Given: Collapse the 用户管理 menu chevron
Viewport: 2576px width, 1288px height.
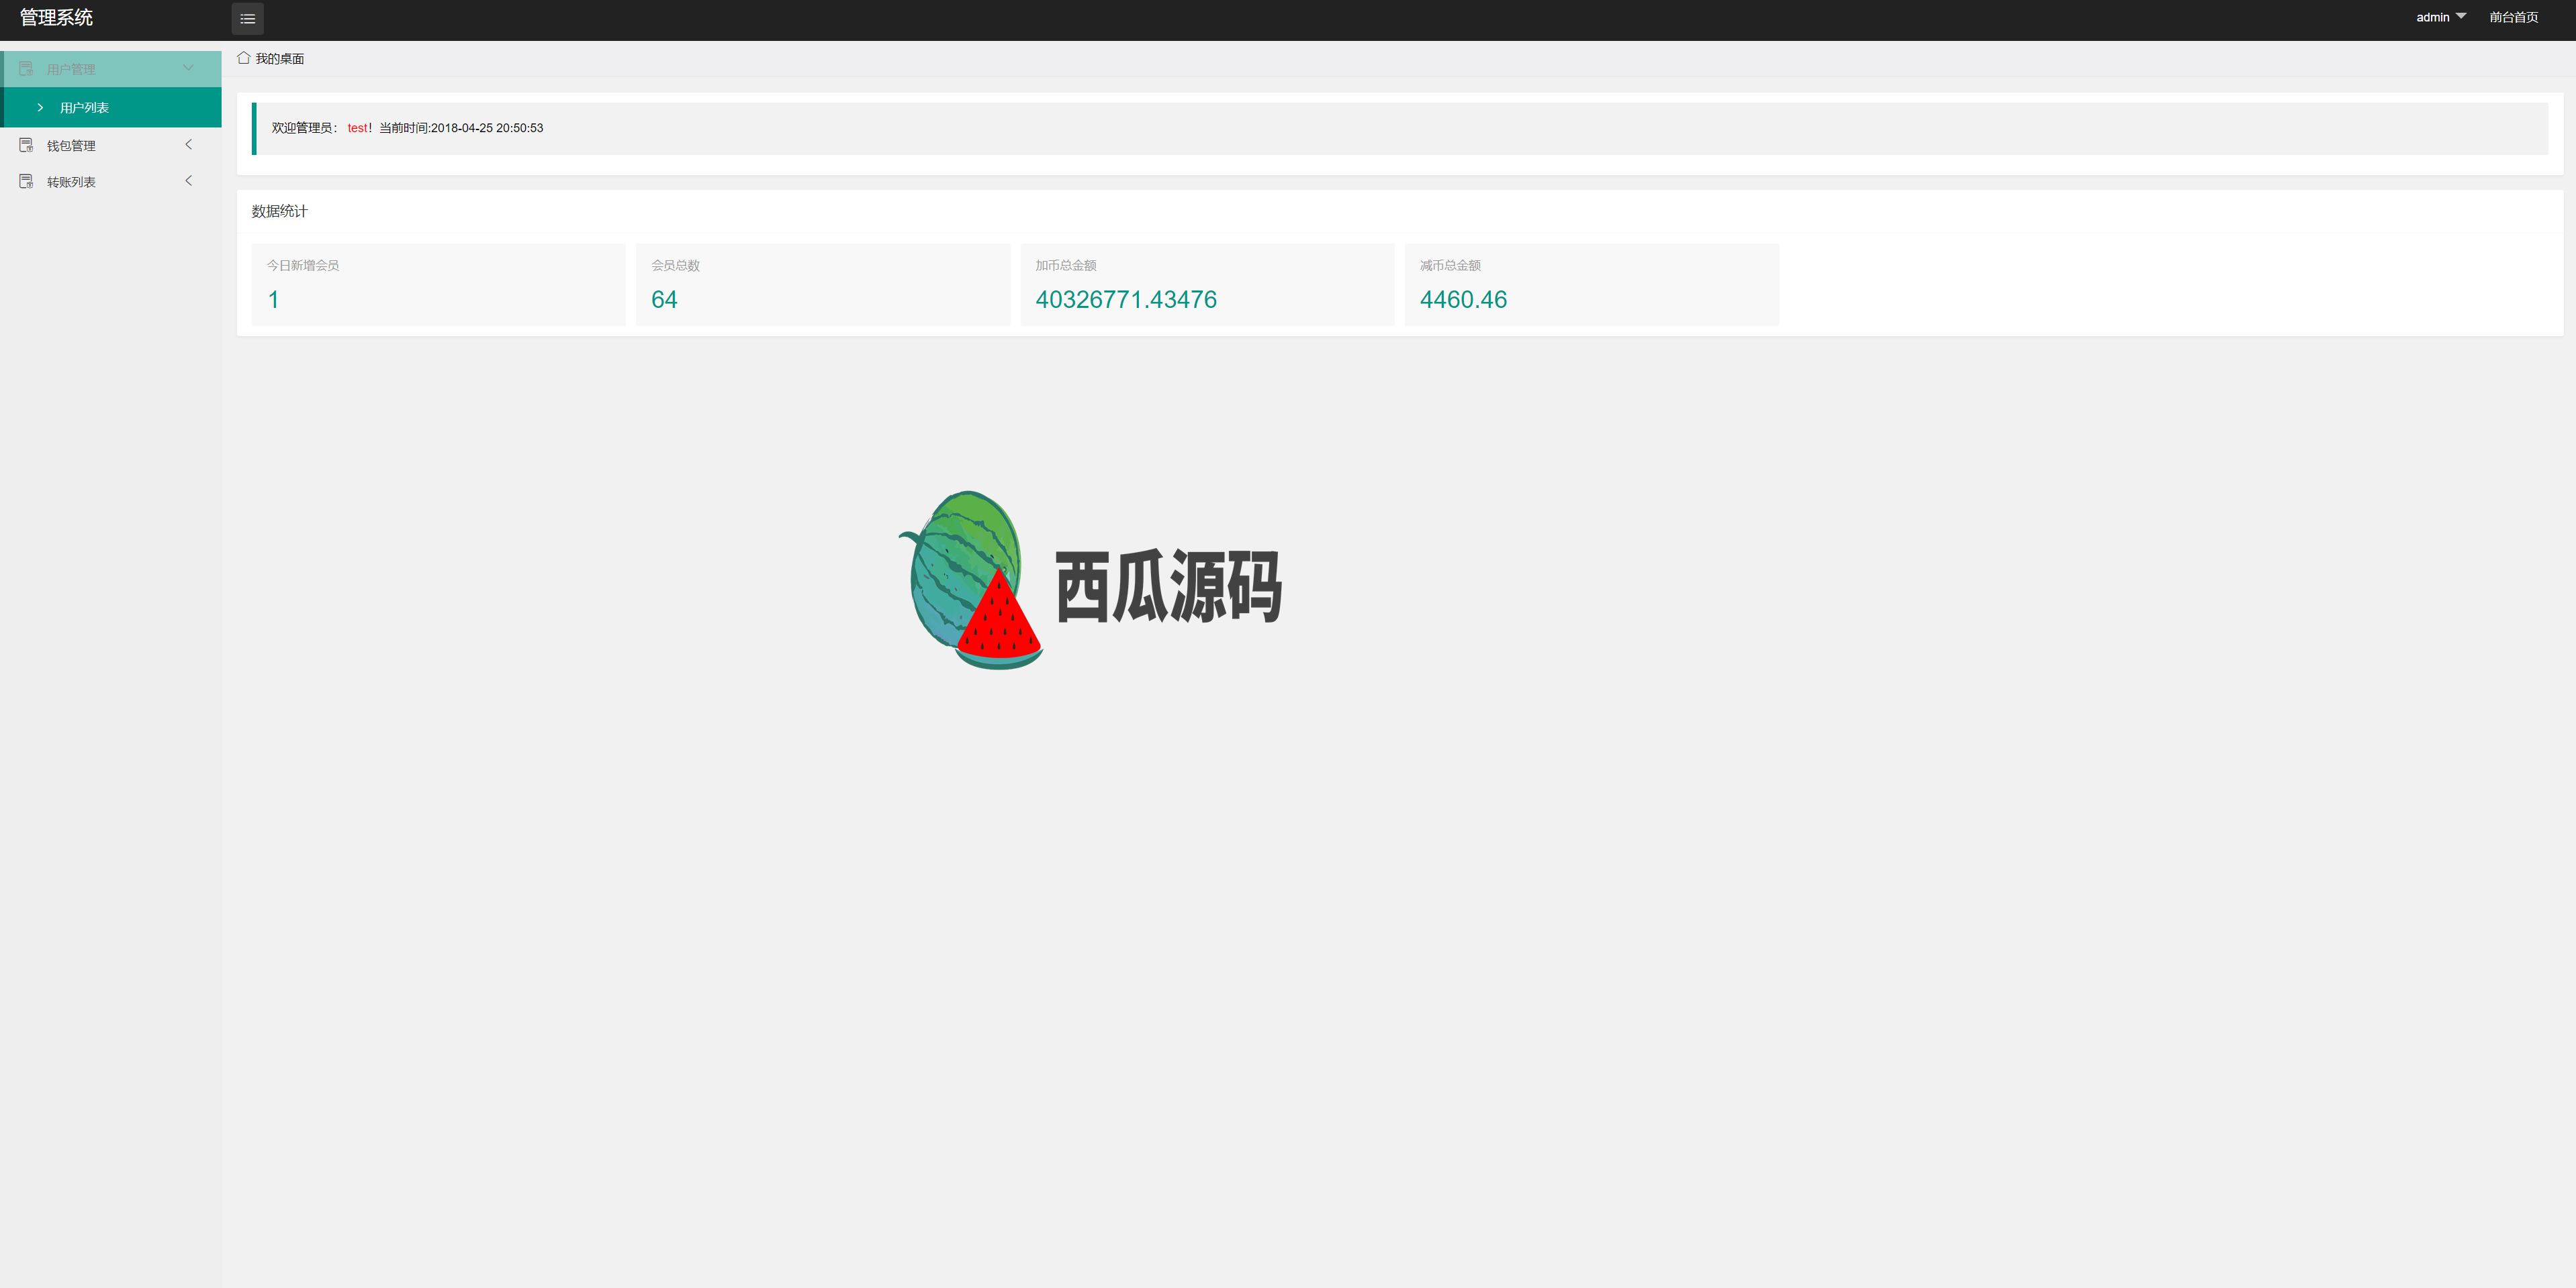Looking at the screenshot, I should click(188, 68).
